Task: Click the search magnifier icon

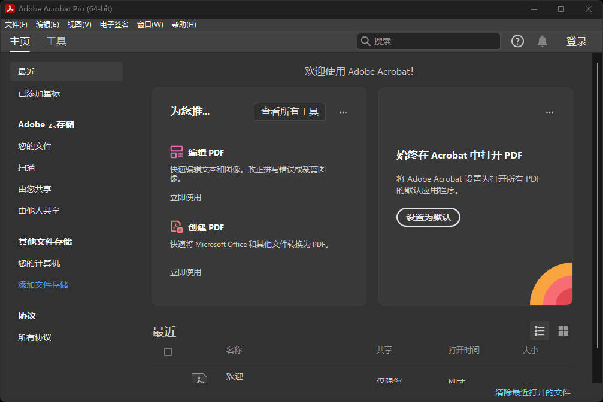Action: pos(365,41)
